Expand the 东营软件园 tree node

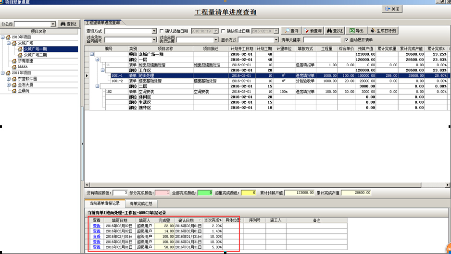click(x=8, y=79)
